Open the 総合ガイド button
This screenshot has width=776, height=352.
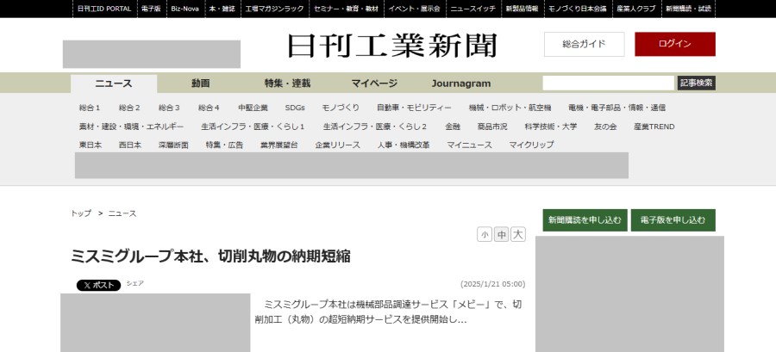[584, 44]
